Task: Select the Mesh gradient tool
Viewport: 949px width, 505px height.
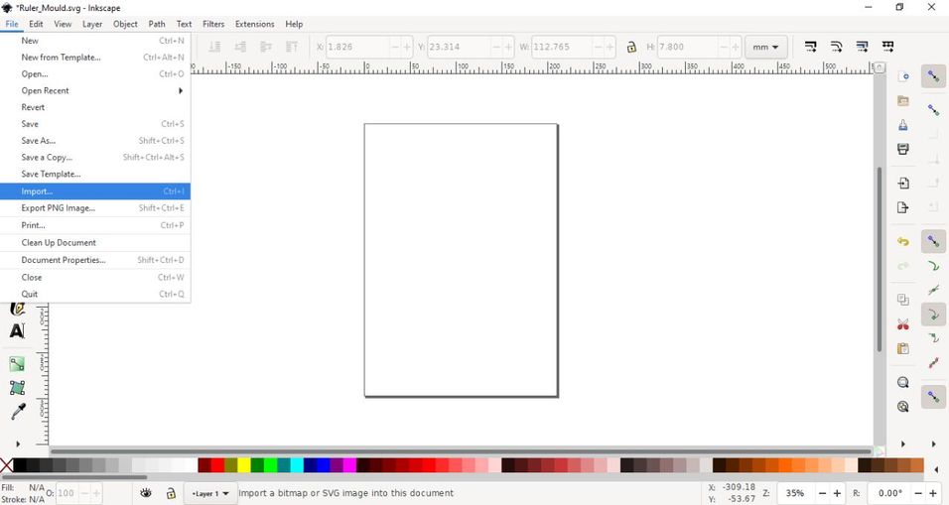Action: 17,388
